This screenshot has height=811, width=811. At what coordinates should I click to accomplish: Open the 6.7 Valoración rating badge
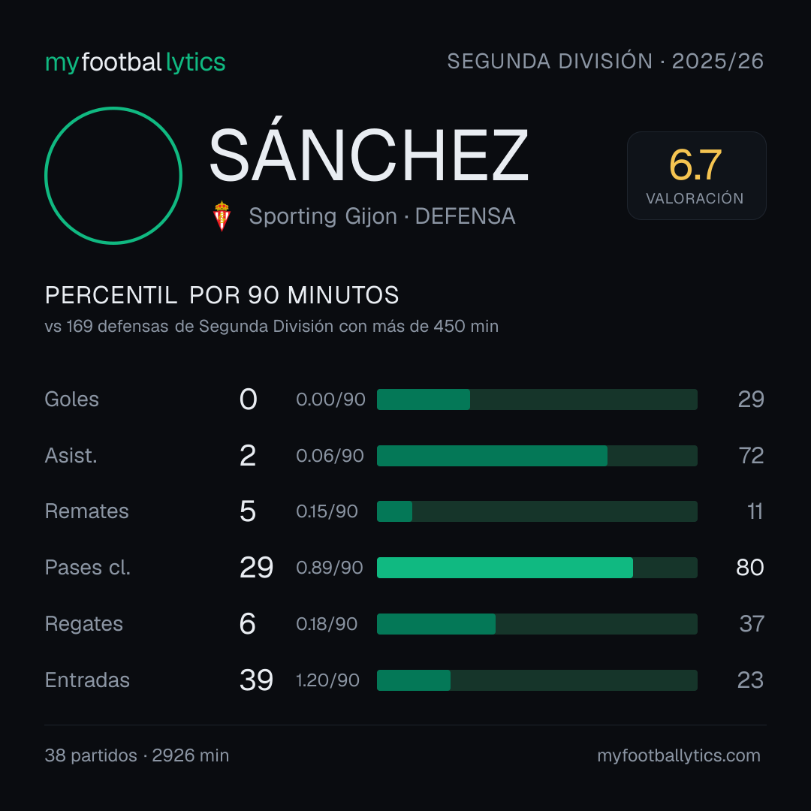pos(696,176)
